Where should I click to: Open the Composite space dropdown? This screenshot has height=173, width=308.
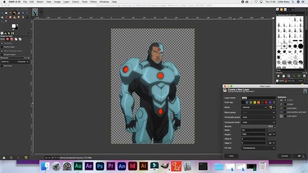point(258,117)
